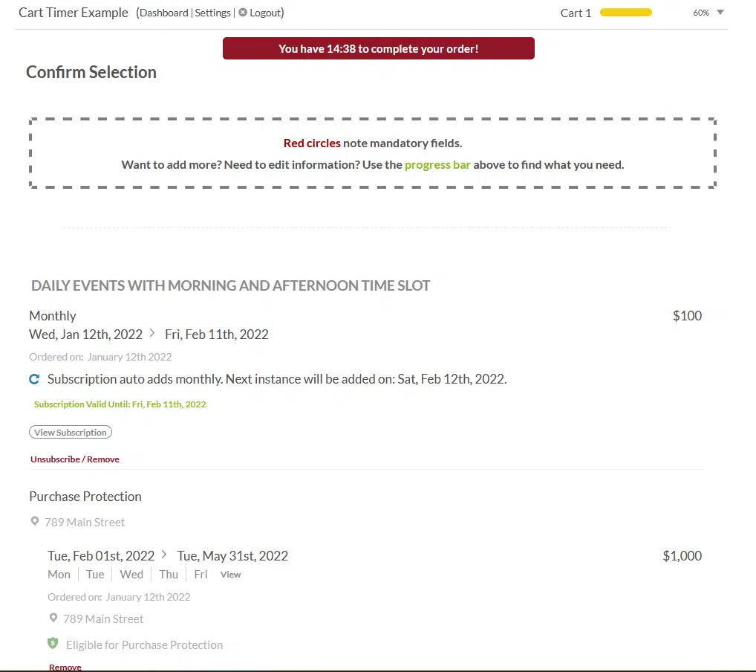Click the location pin beside 789 Main Street

pos(34,522)
